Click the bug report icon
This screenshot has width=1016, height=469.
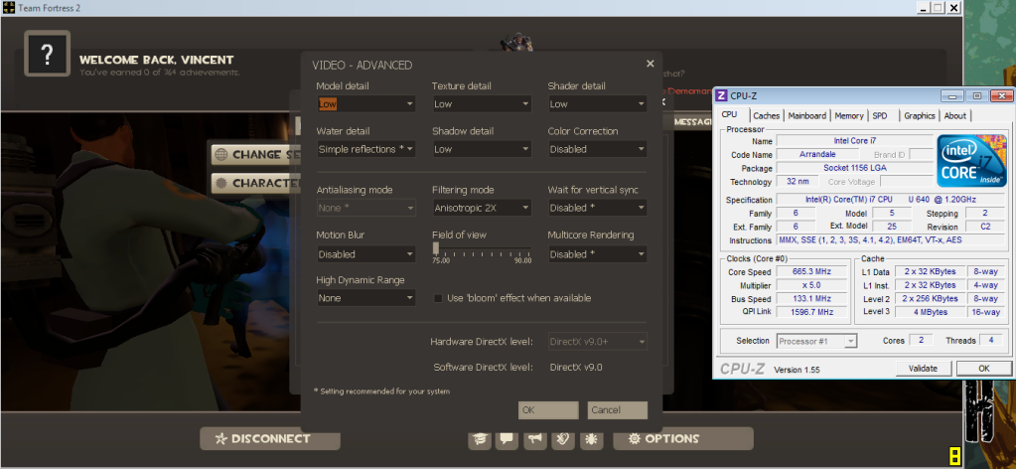click(591, 439)
